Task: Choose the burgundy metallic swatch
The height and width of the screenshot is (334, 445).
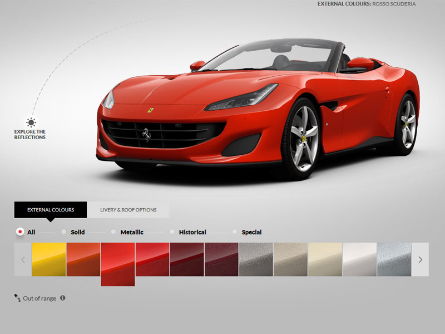Action: tap(221, 259)
